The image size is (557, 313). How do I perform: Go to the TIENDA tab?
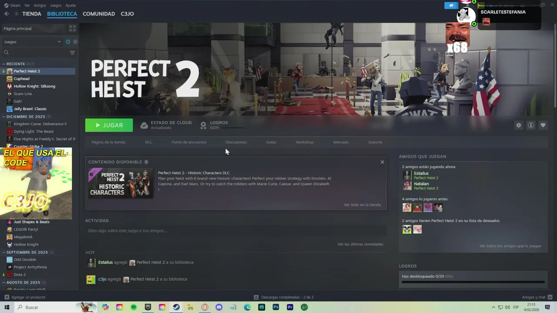click(32, 14)
